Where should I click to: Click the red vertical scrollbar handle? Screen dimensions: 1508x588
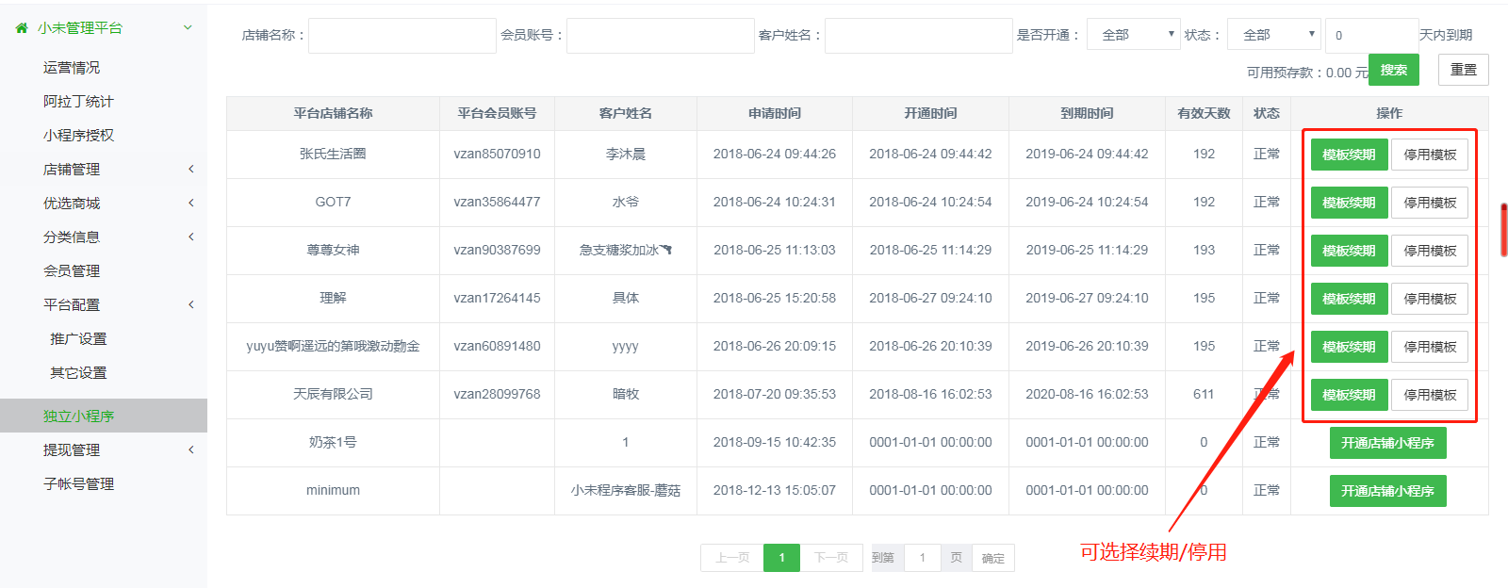pyautogui.click(x=1503, y=229)
